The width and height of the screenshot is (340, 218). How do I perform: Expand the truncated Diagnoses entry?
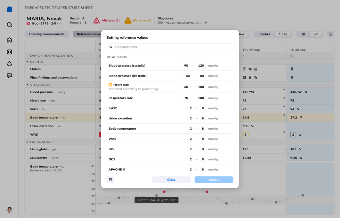coord(206,22)
